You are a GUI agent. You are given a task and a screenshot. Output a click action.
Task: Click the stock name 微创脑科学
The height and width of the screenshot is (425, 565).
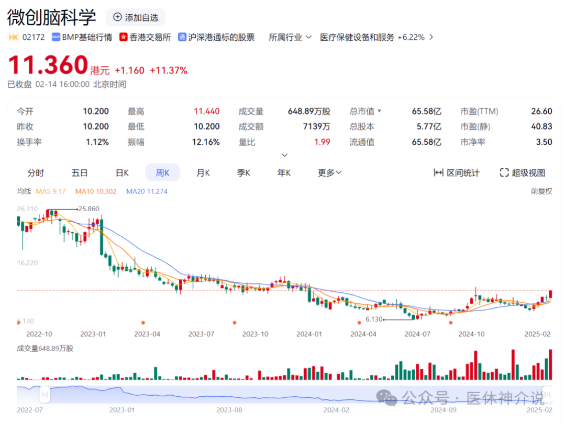click(x=51, y=17)
